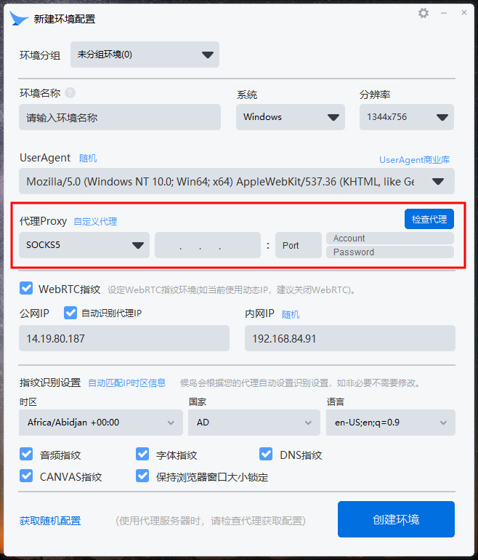Open the Africa/Abidjan timezone selector

click(x=101, y=423)
